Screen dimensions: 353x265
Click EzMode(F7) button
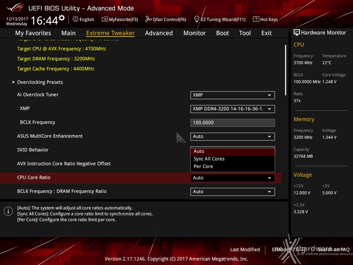[x=289, y=250]
